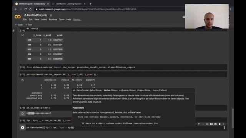Reload the Colab page

25,9
